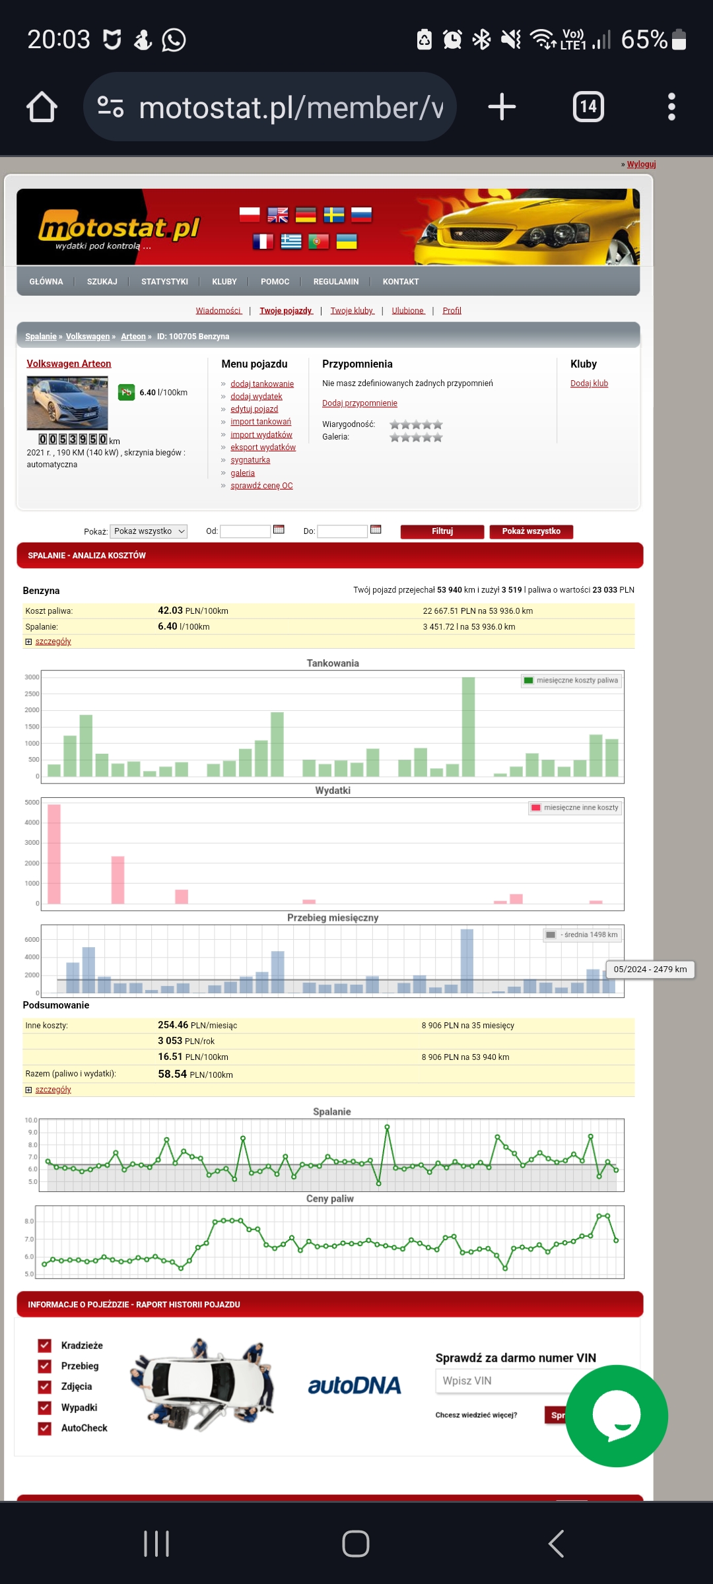The image size is (713, 1584).
Task: Toggle the AutoCheck checkbox
Action: [45, 1428]
